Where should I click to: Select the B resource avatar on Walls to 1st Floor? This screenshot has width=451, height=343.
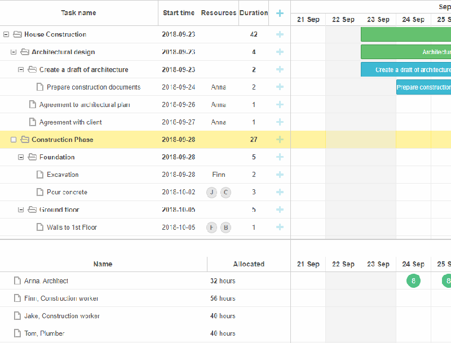(225, 228)
